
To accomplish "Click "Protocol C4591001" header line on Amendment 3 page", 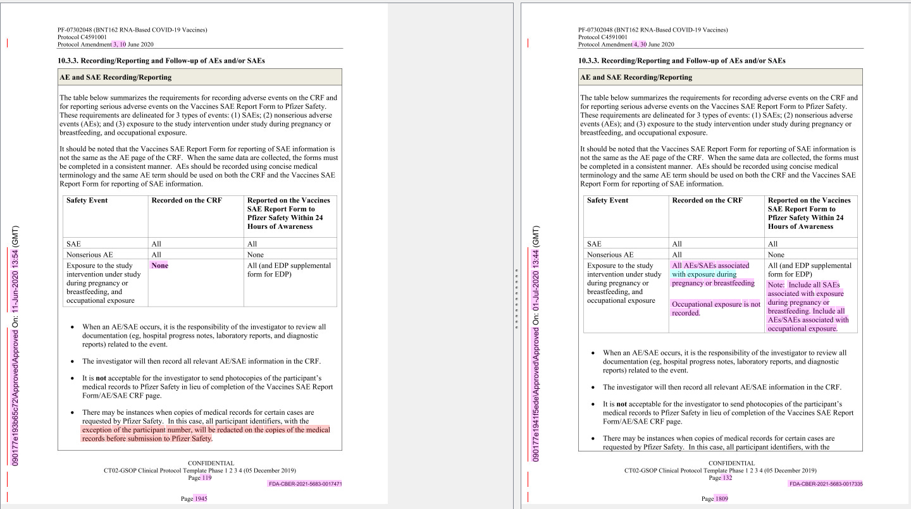I will click(82, 37).
